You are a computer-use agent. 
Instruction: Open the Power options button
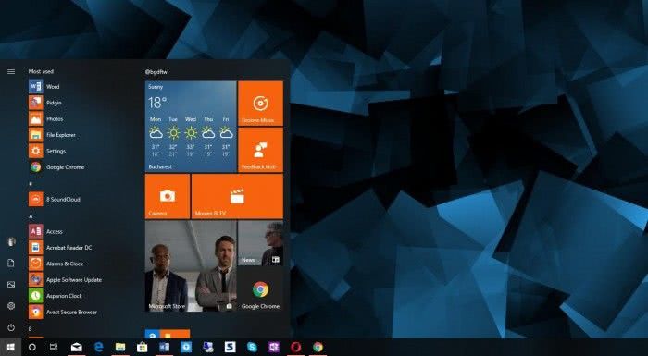click(11, 327)
